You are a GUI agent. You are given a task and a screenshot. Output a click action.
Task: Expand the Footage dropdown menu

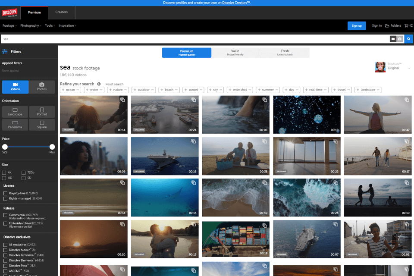click(9, 26)
